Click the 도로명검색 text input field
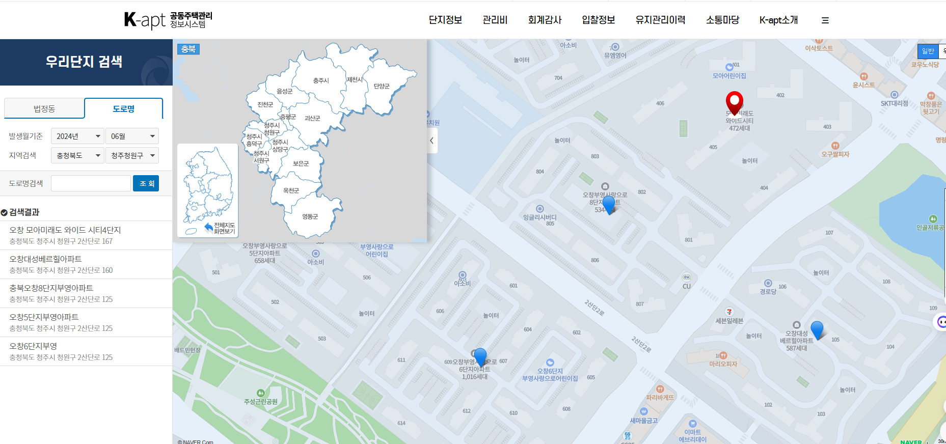 point(91,183)
